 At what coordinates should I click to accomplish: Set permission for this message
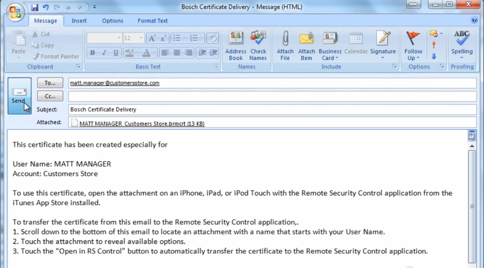436,33
